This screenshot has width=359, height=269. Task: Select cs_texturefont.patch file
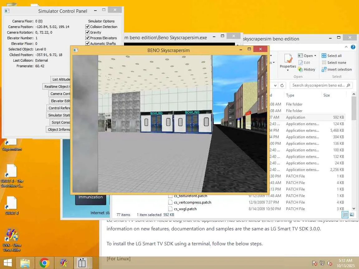[190, 196]
